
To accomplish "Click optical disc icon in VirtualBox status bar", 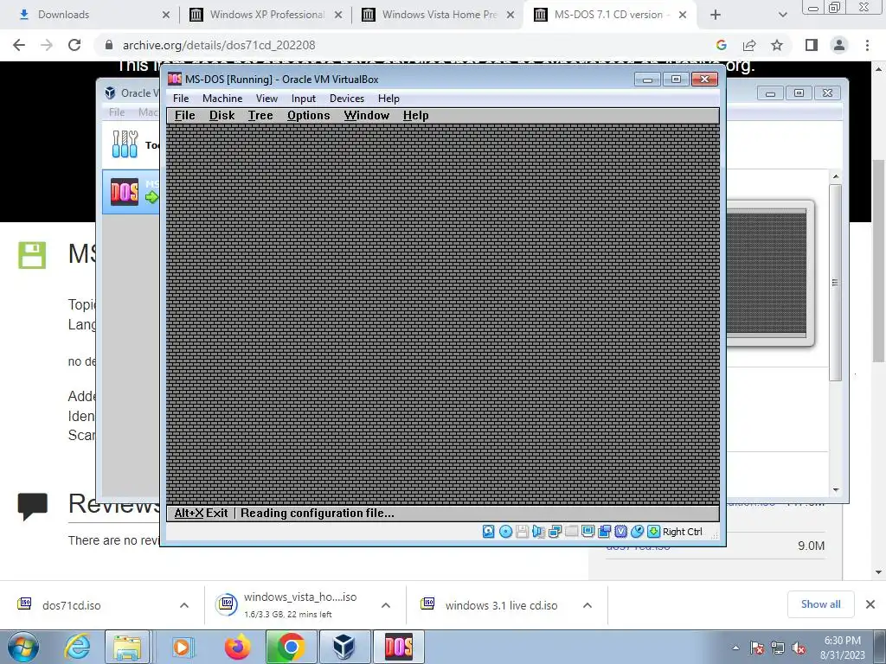I will pos(505,532).
